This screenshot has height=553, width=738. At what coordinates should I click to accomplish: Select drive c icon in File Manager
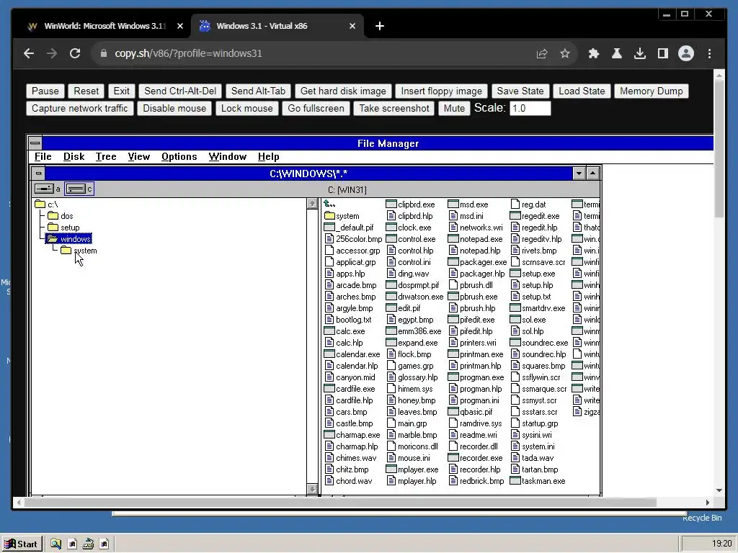click(x=79, y=189)
